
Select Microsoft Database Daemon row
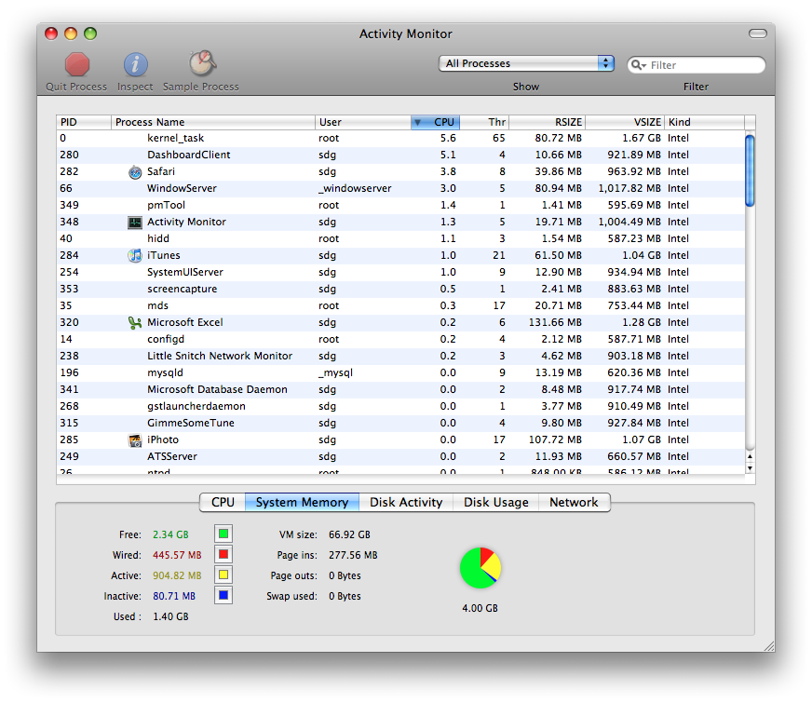400,389
